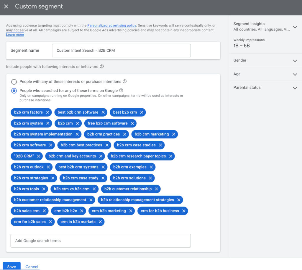Remove the 'crm for b2b sales' chip
Screen dimensions: 302x270
tap(50, 222)
